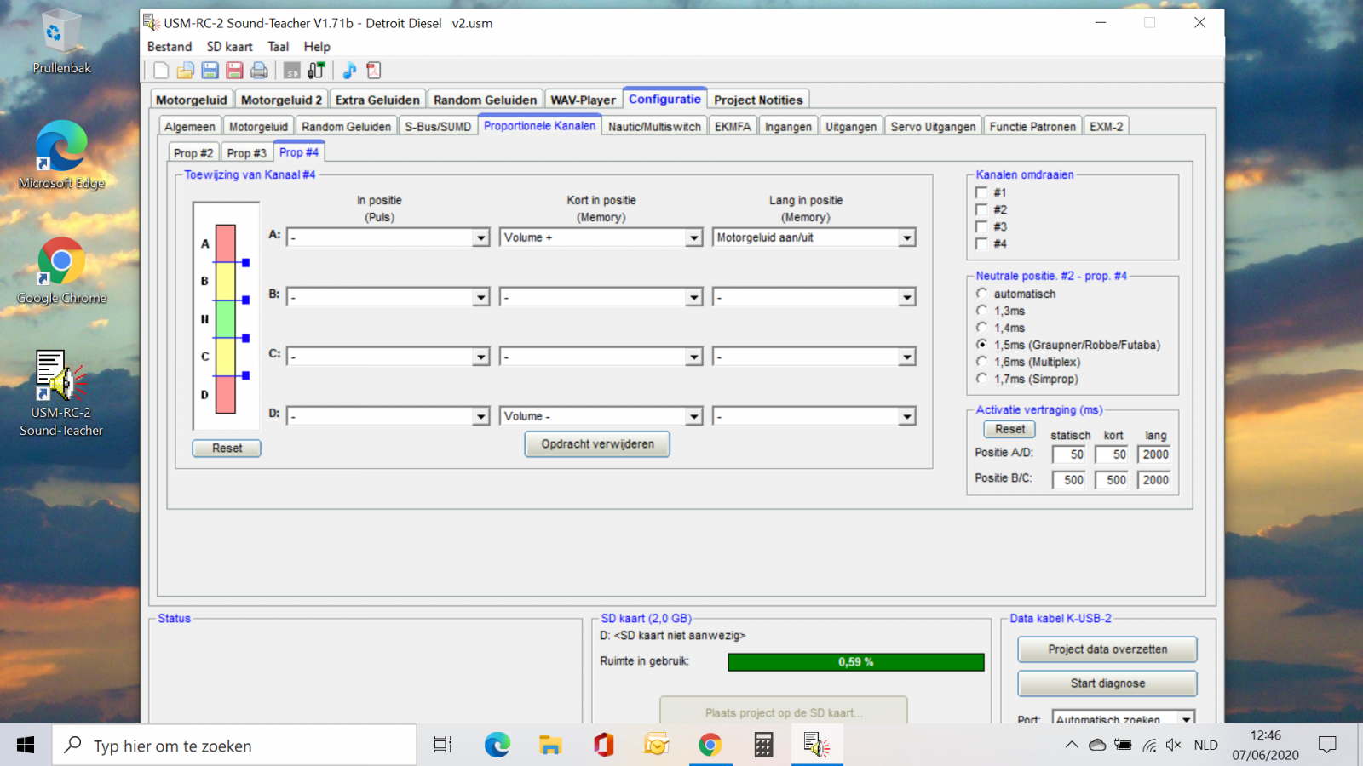Launch Edge from the taskbar

pos(497,746)
